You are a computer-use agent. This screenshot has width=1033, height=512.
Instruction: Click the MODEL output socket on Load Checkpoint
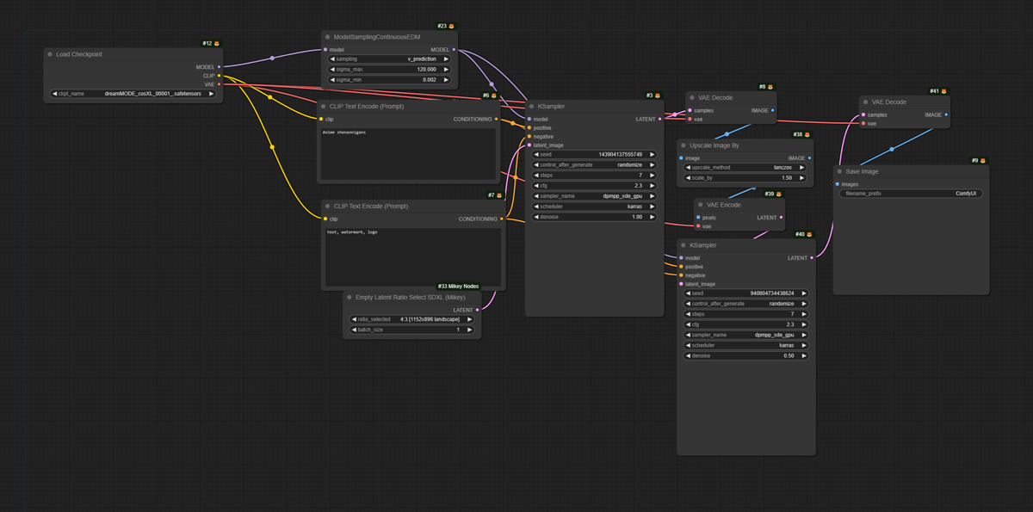(219, 67)
